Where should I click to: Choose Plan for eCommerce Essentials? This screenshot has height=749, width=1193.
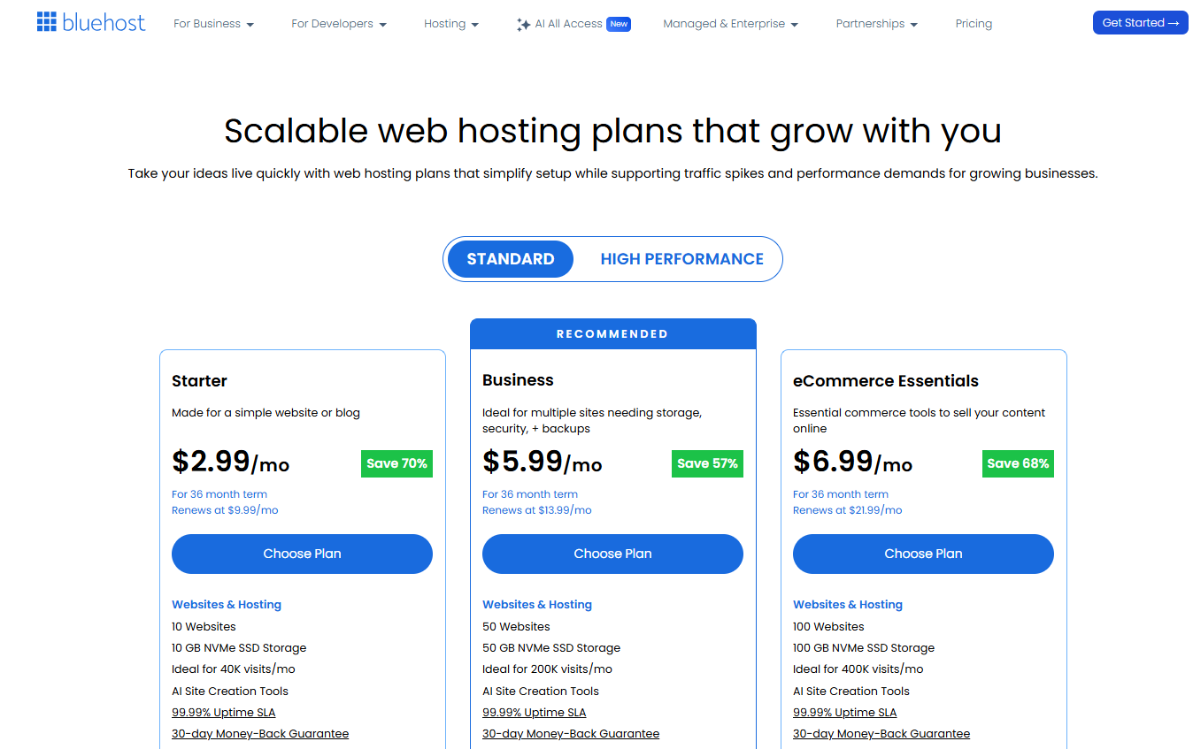point(923,554)
